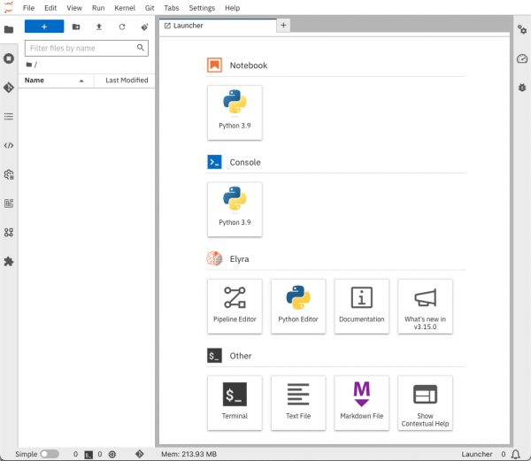Open Runtime Images sidebar panel
Viewport: 531px width, 461px height.
[9, 204]
